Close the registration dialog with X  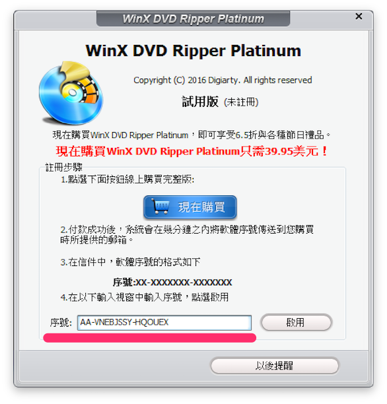359,17
